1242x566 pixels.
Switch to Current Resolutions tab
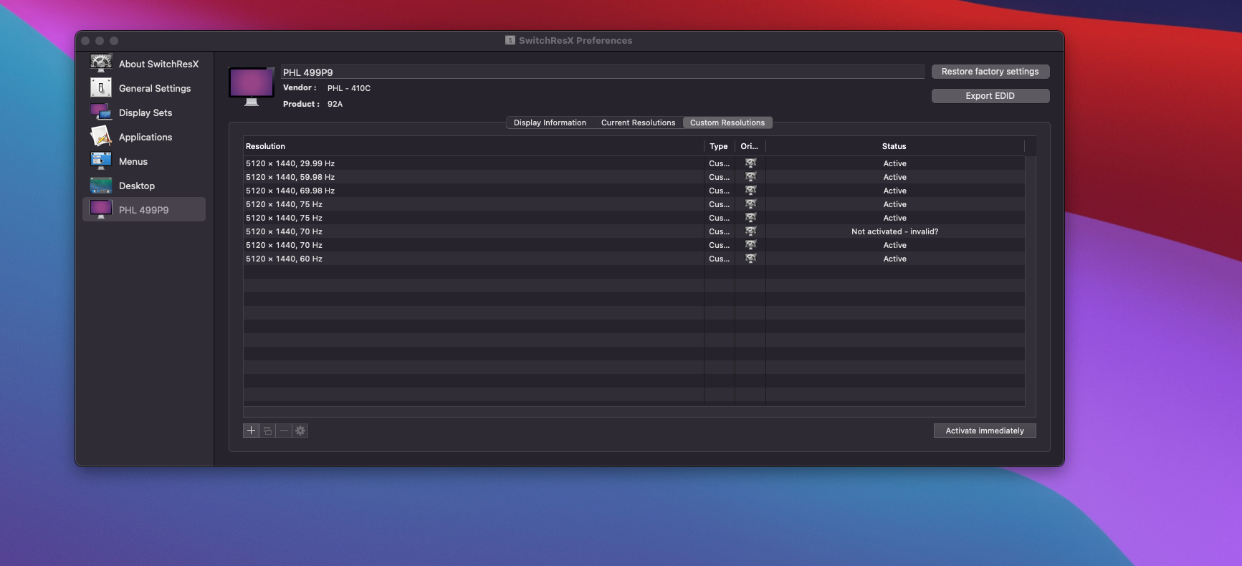638,123
